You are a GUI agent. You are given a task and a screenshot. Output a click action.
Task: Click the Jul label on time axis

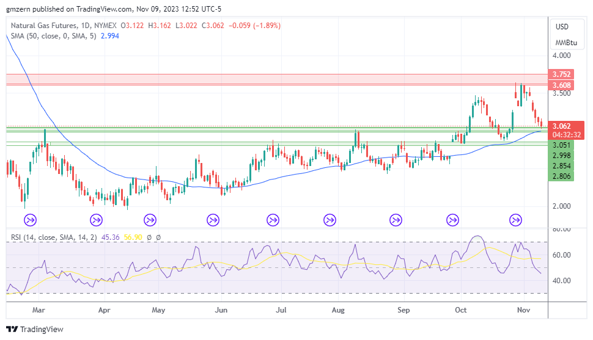(281, 310)
